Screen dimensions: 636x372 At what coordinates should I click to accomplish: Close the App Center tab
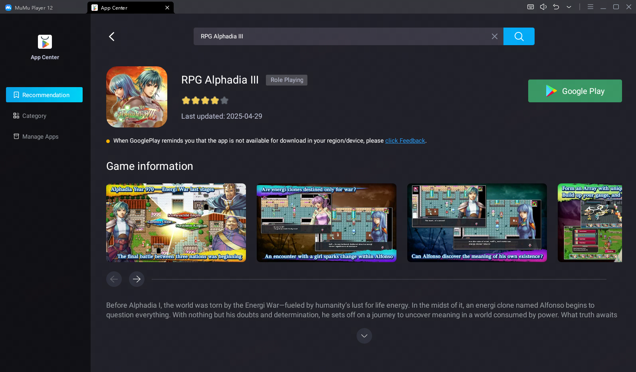tap(167, 8)
